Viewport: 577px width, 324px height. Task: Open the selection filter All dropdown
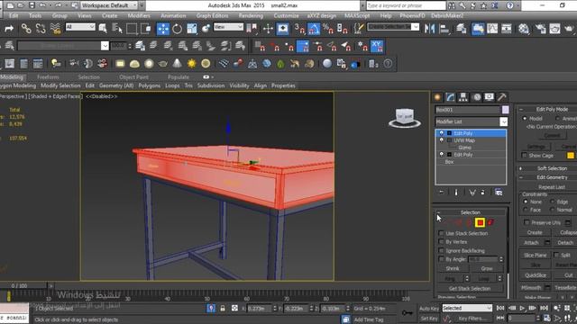(x=80, y=27)
